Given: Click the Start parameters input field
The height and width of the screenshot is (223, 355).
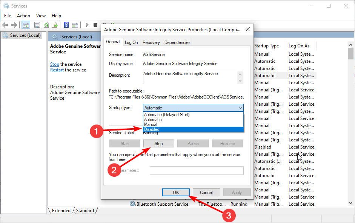Looking at the screenshot, I should click(x=197, y=170).
